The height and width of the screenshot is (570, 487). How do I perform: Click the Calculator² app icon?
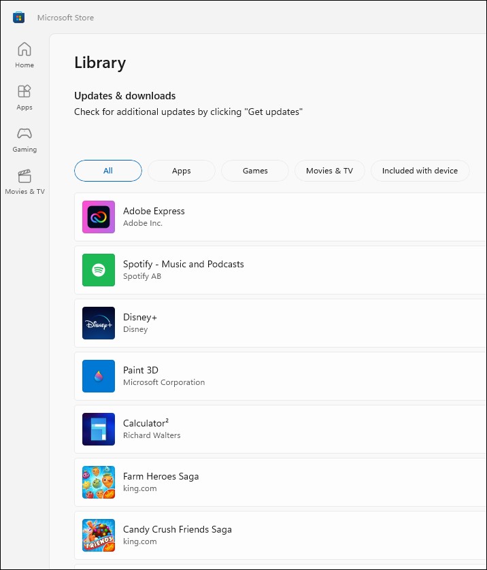coord(99,429)
